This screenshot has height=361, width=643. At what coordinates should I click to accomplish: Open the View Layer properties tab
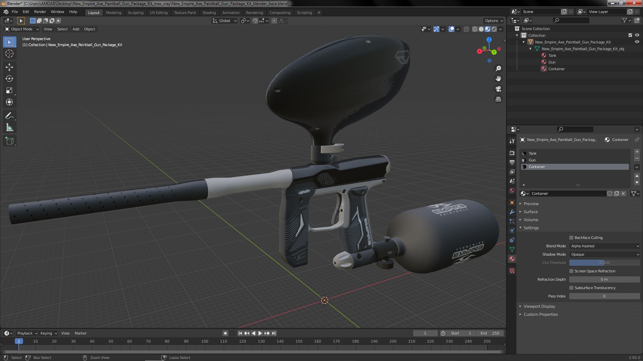pos(512,171)
